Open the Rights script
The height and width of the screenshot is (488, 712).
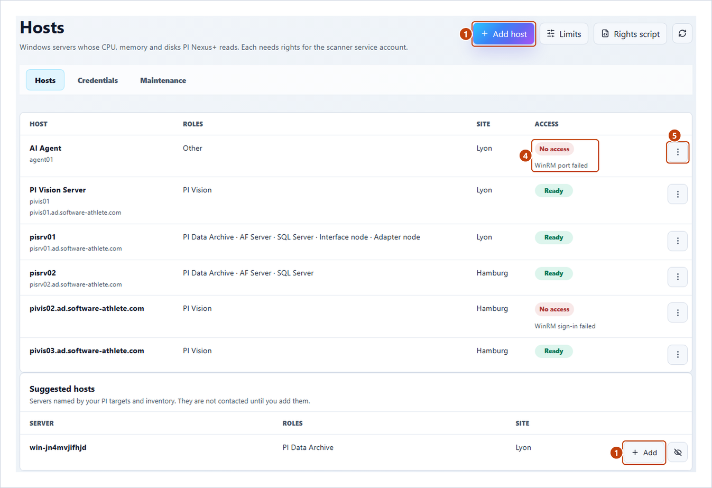(630, 34)
